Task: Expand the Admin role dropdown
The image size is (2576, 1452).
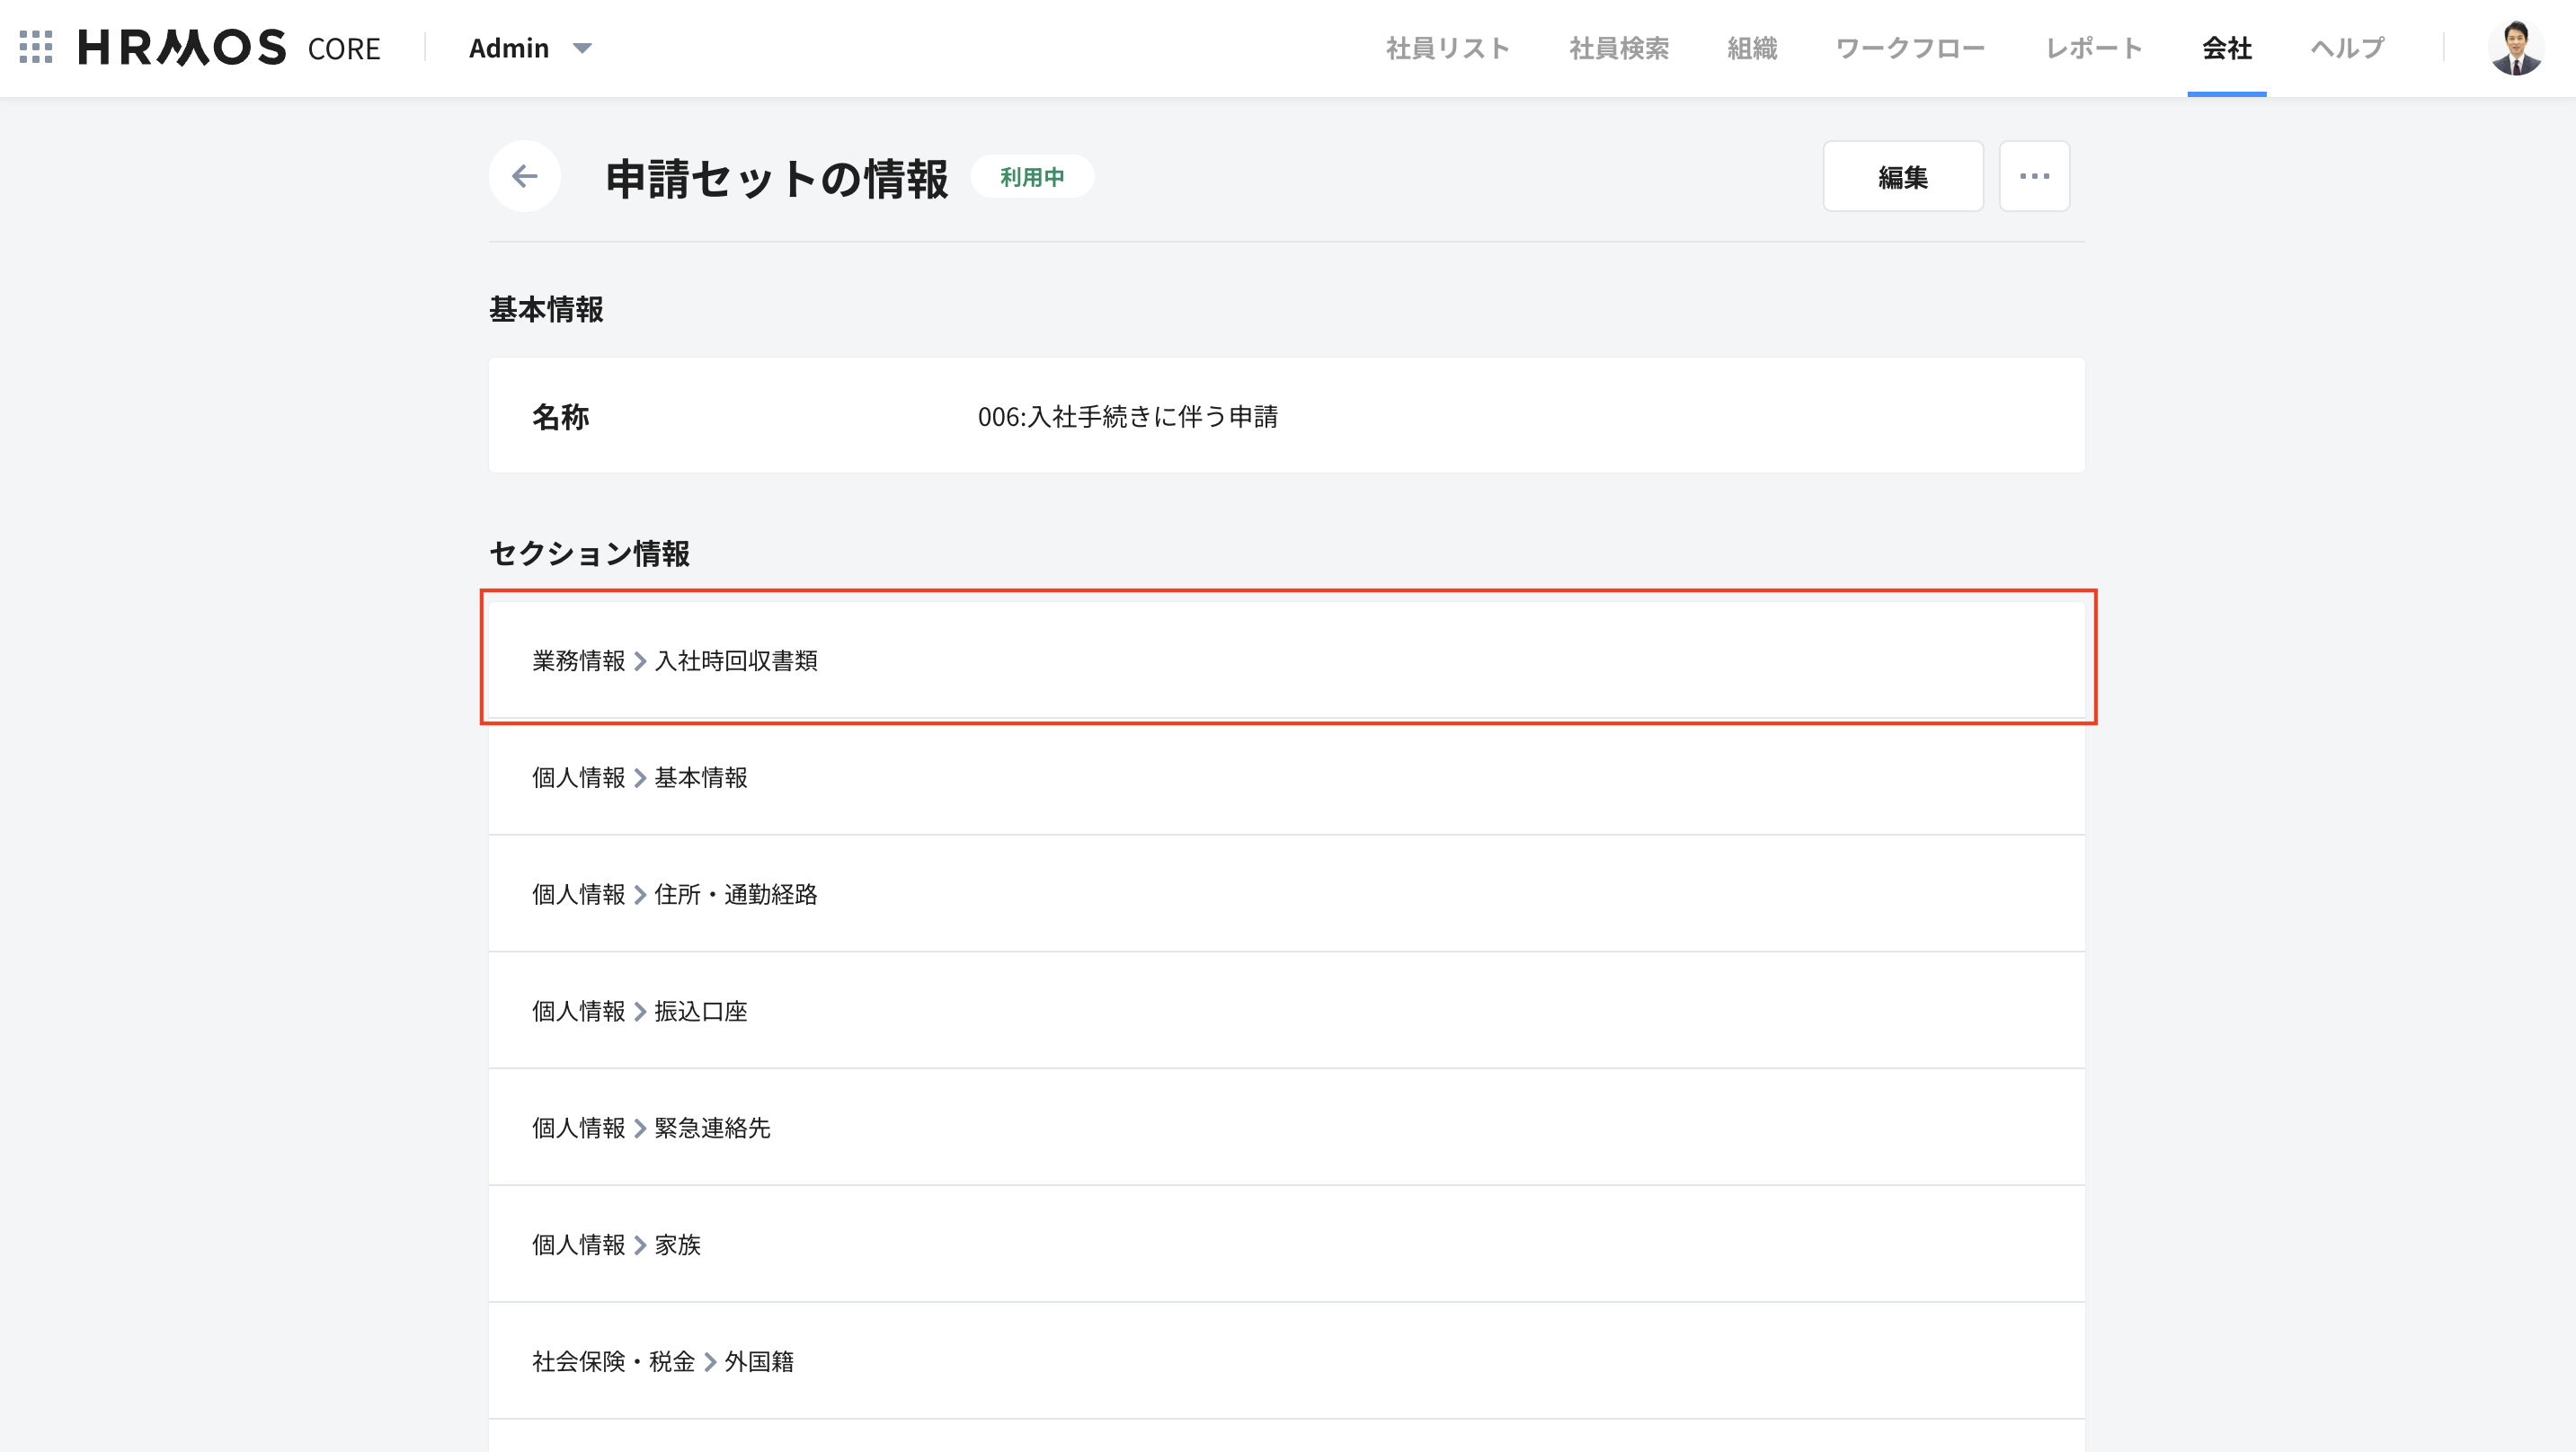Action: point(530,48)
